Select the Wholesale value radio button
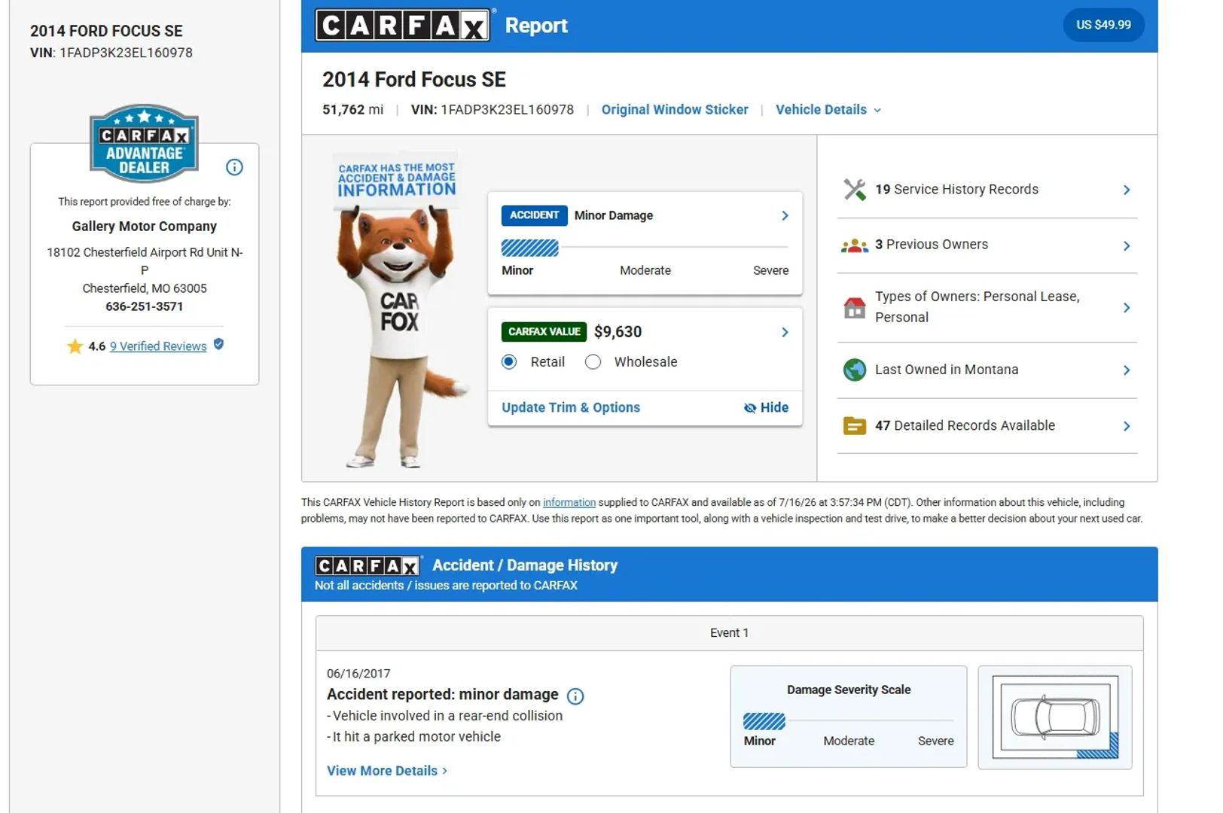Image resolution: width=1223 pixels, height=813 pixels. tap(593, 362)
